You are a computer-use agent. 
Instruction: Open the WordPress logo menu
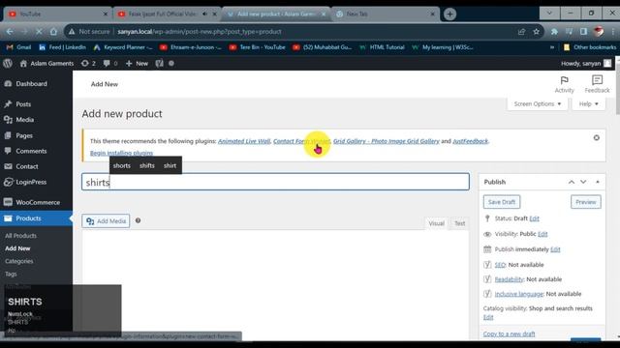coord(8,63)
